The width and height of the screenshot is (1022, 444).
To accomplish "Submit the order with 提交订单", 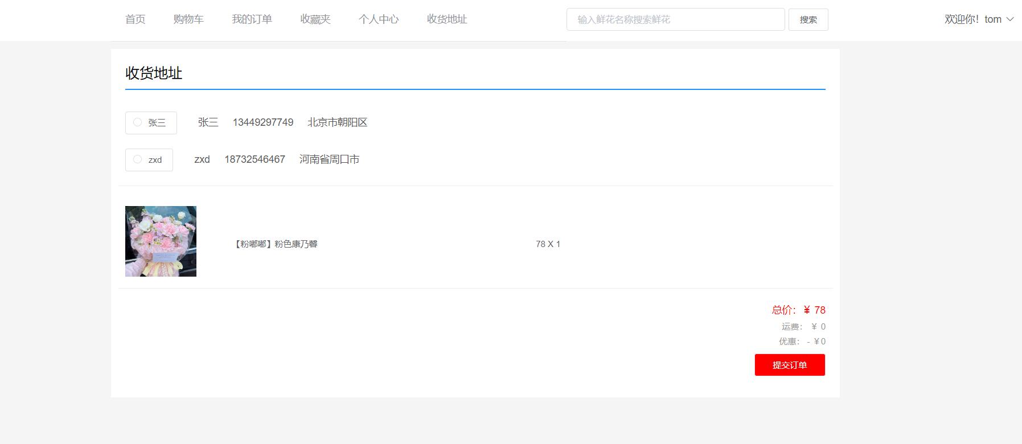I will pos(790,365).
